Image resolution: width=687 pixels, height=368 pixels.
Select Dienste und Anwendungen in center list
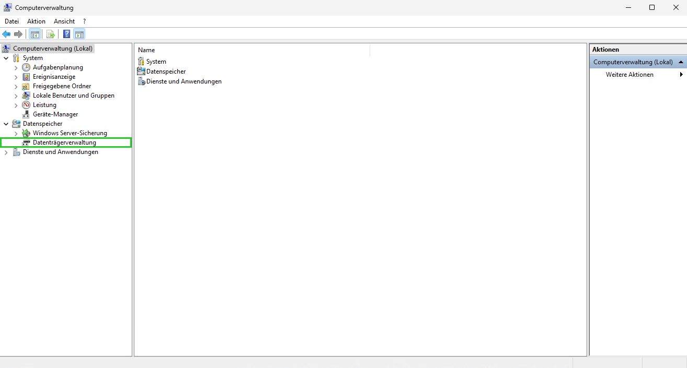coord(184,81)
